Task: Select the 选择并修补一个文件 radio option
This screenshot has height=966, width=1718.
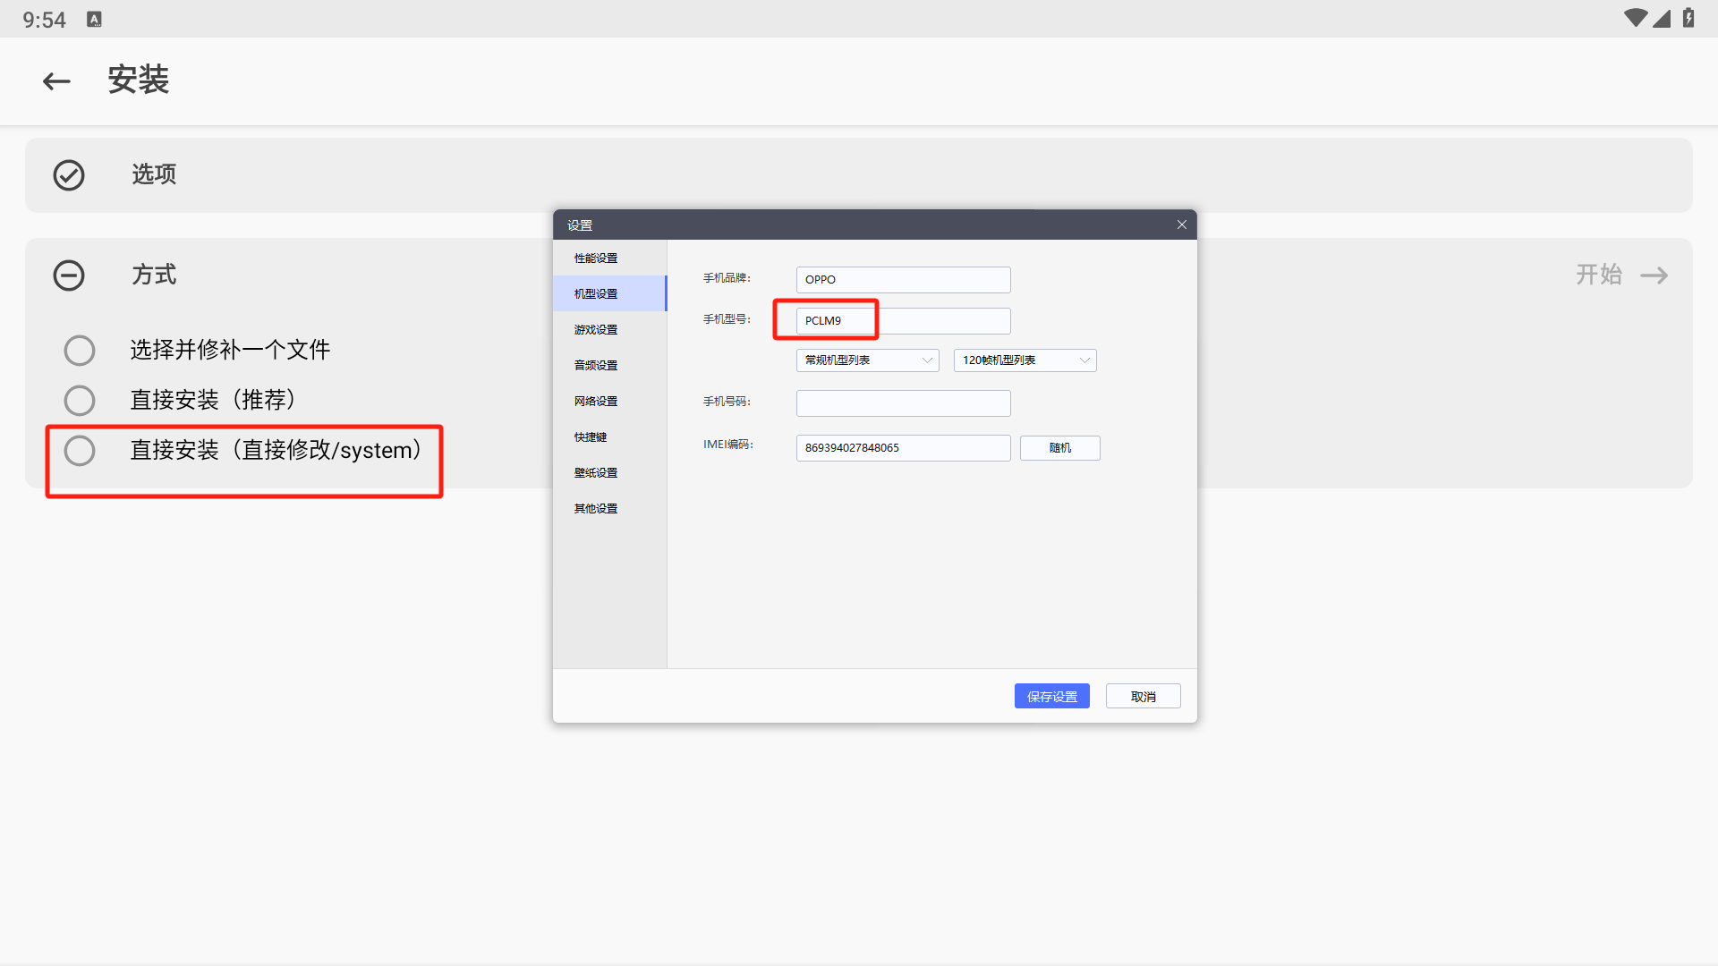Action: click(x=80, y=350)
